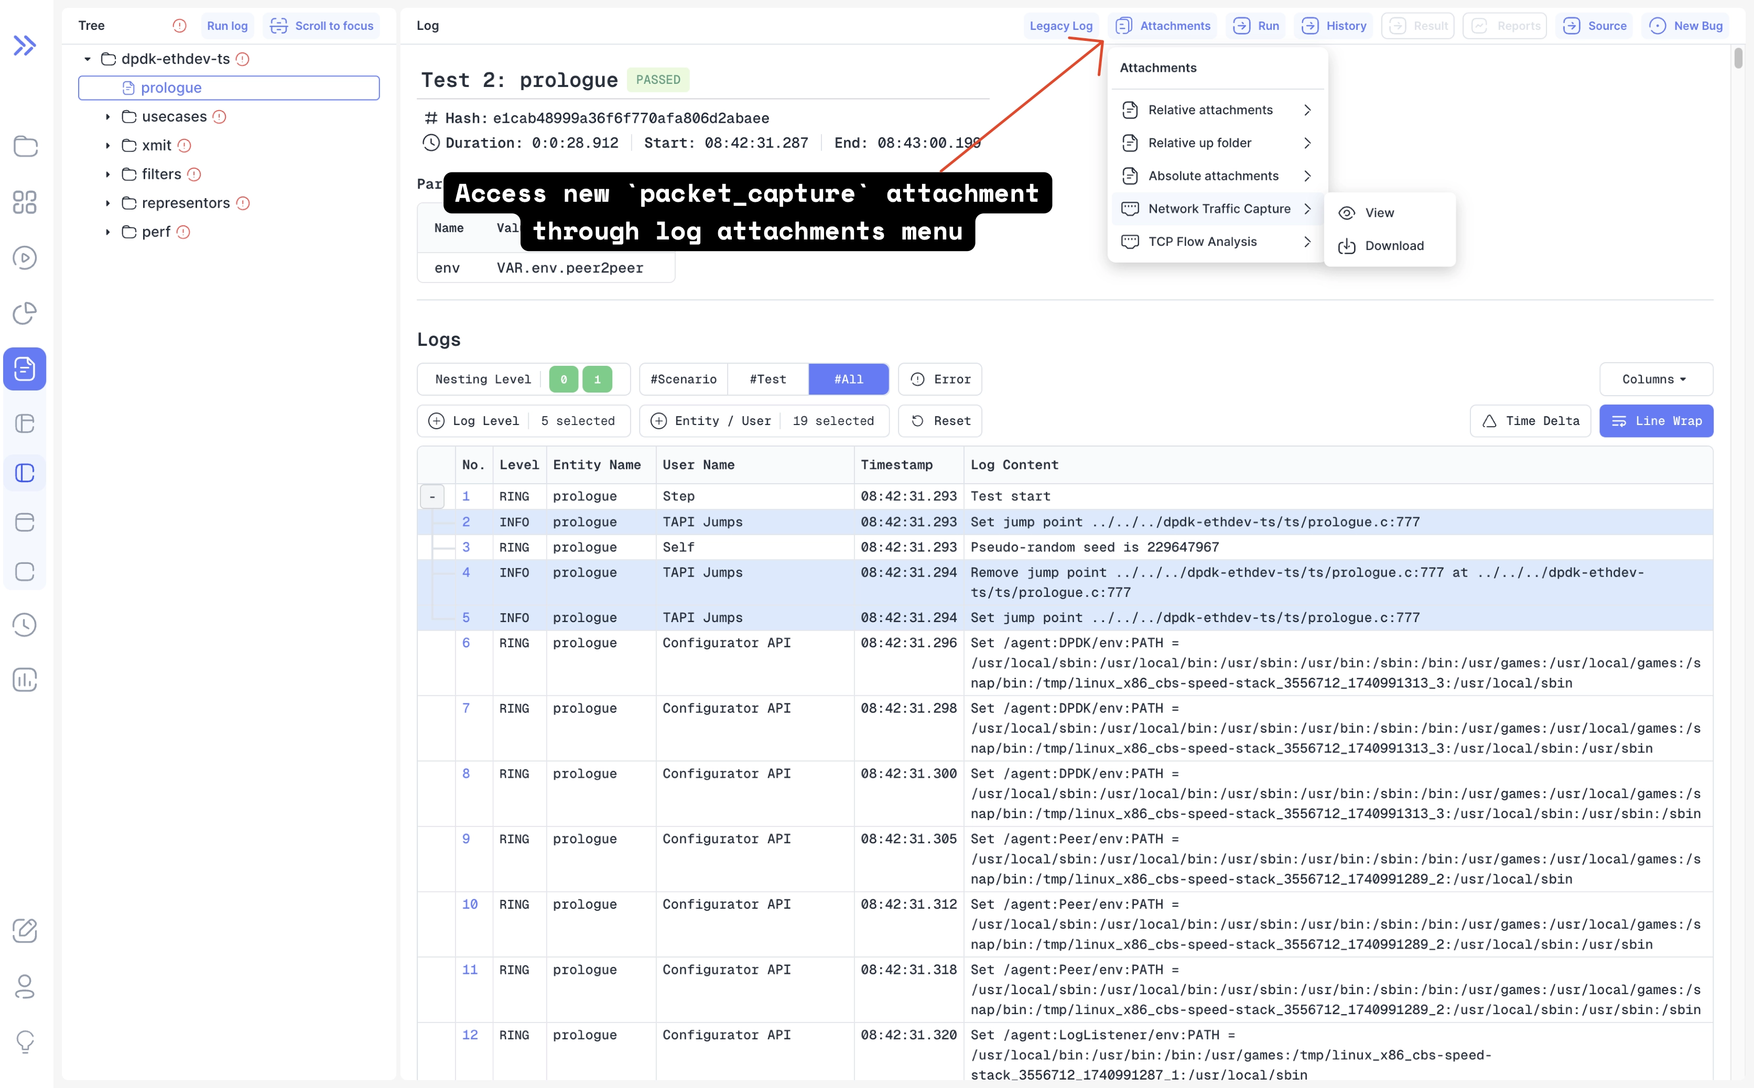Toggle the Line Wrap option
The height and width of the screenshot is (1088, 1754).
pos(1655,421)
